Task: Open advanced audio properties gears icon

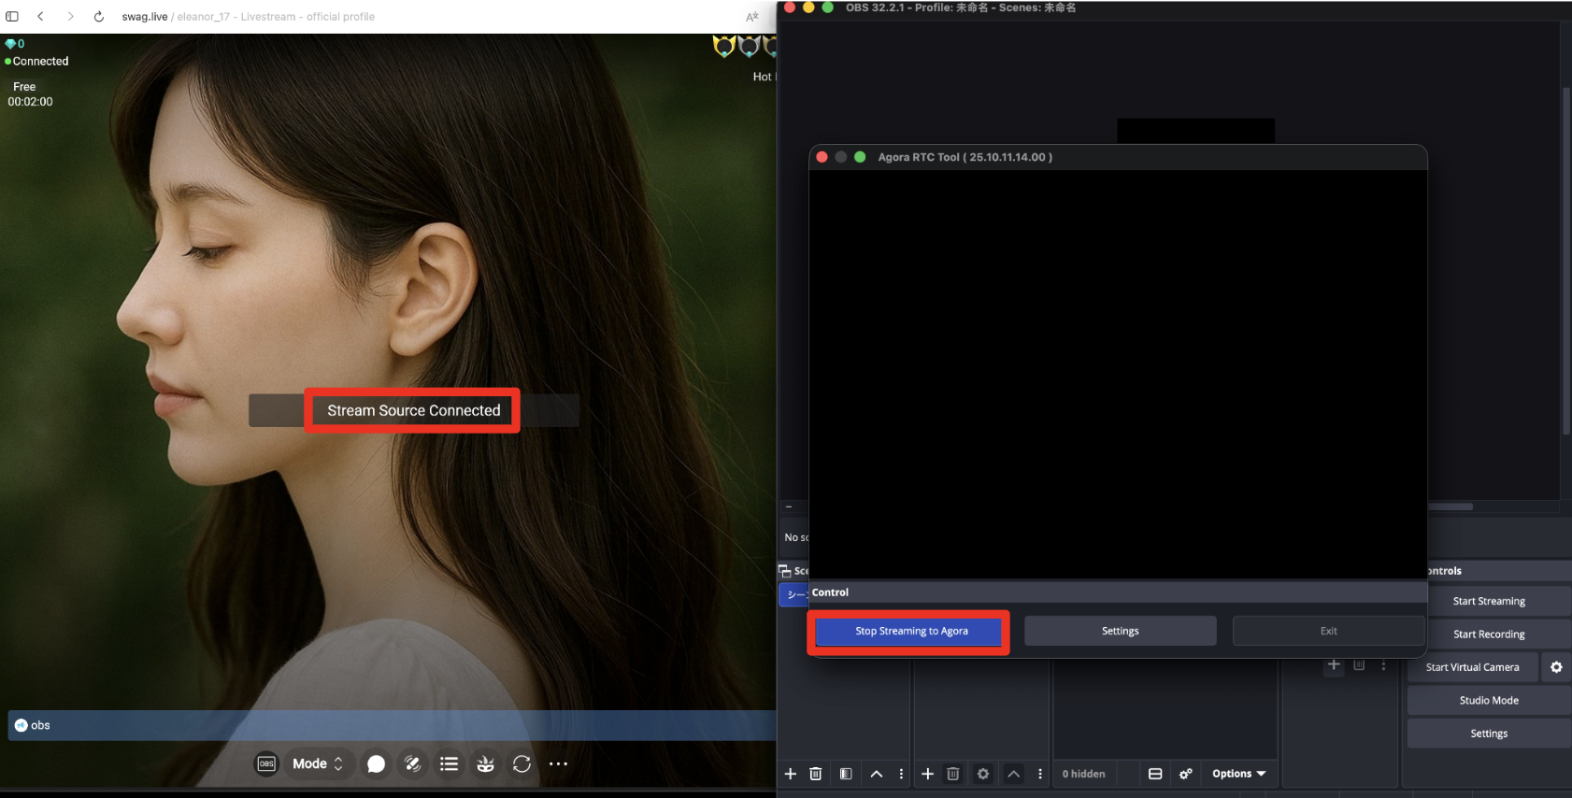Action: coord(1186,774)
